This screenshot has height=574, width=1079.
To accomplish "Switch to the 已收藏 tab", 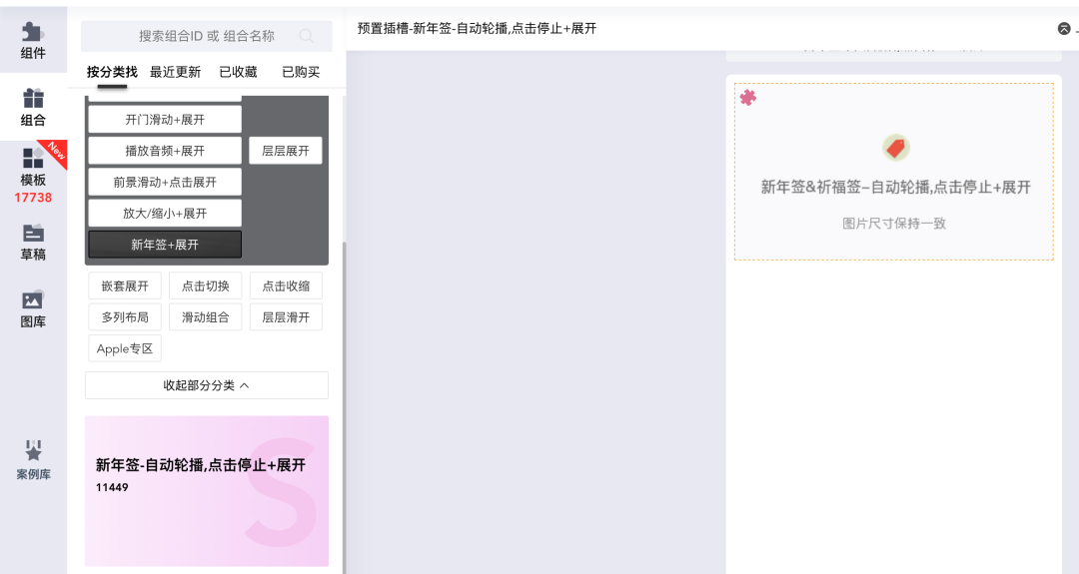I will coord(238,72).
